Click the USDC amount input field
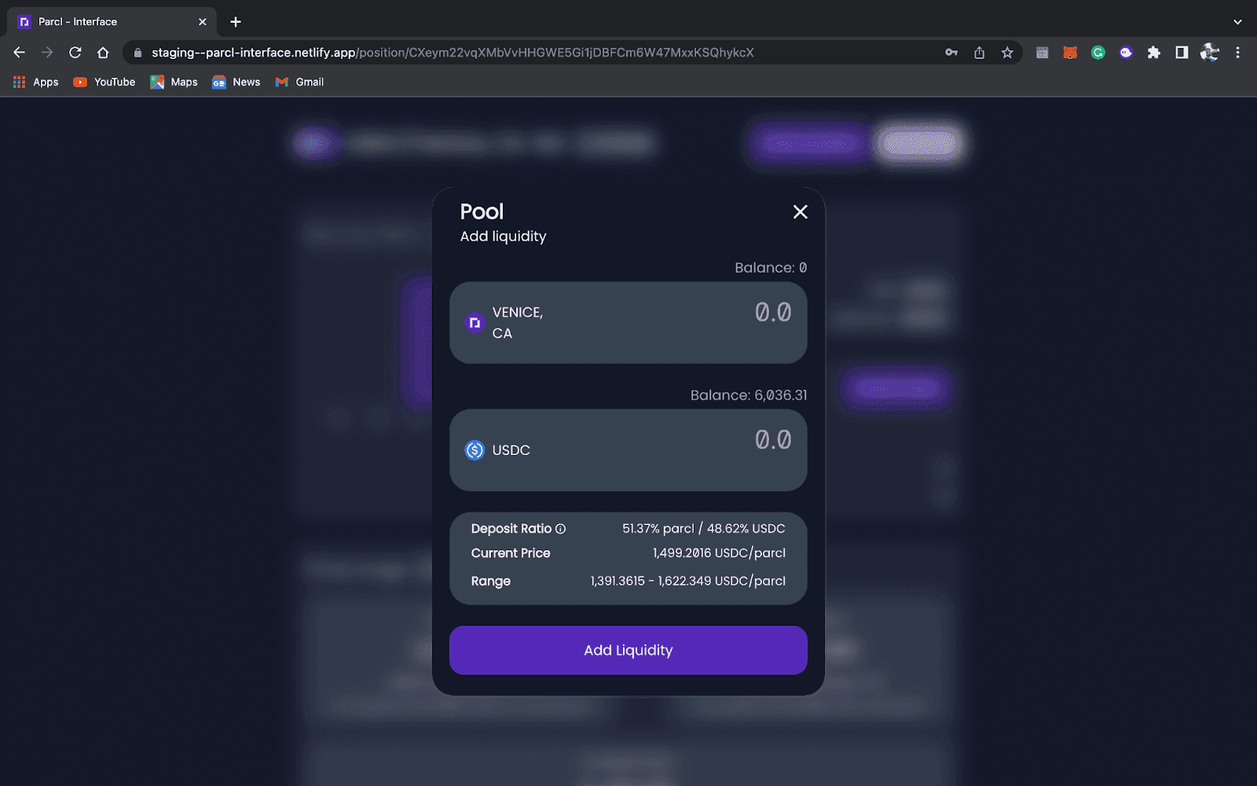 773,440
